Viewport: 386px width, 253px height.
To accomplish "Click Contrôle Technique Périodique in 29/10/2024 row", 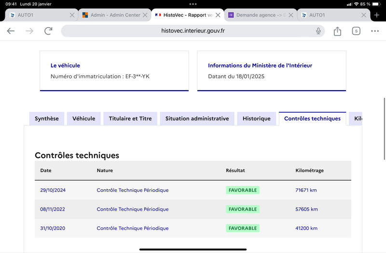I will click(132, 190).
